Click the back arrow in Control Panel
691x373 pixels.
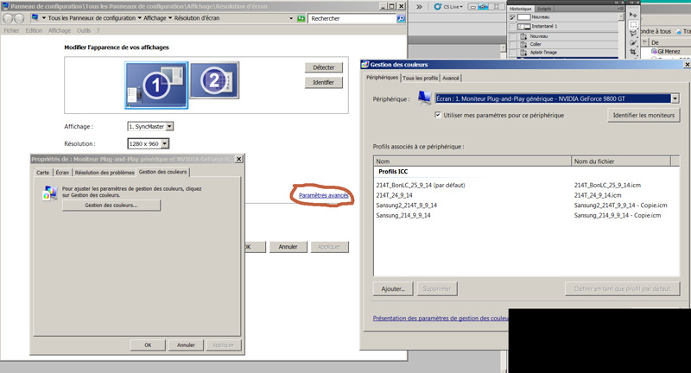[8, 18]
